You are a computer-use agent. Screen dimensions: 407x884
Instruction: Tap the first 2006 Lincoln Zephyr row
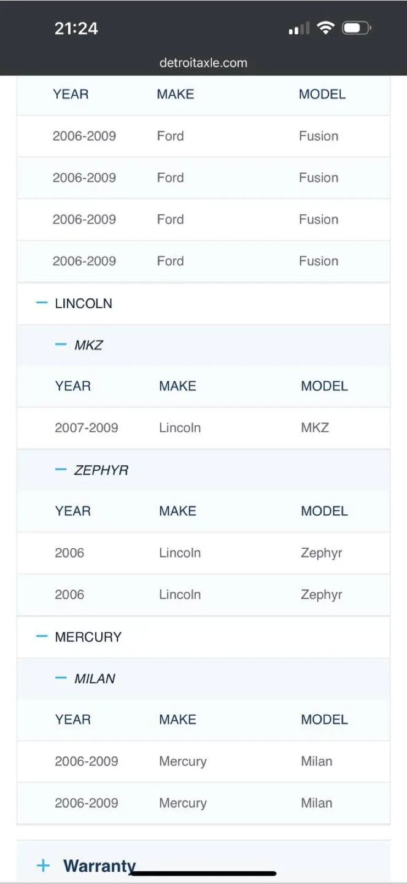click(203, 553)
